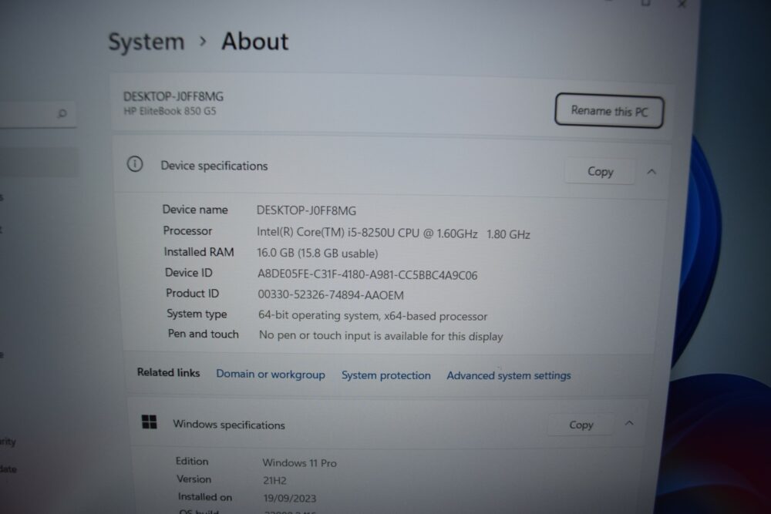
Task: Open Advanced system settings link
Action: point(508,375)
